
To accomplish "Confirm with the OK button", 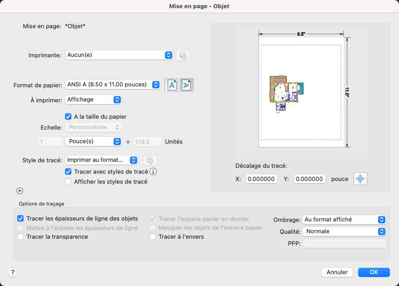I will click(x=374, y=272).
